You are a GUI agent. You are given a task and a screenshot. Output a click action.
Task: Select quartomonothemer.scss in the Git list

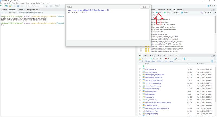[159, 34]
